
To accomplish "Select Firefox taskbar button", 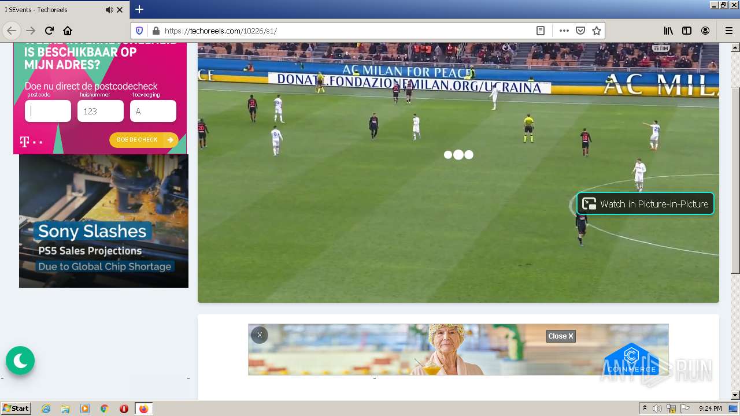I will tap(144, 408).
